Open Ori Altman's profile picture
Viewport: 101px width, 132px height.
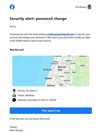[x=89, y=7]
